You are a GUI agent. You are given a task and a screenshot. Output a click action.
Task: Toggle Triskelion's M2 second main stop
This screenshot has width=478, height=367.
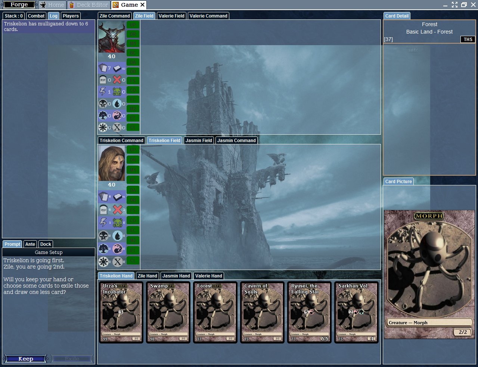tap(133, 240)
